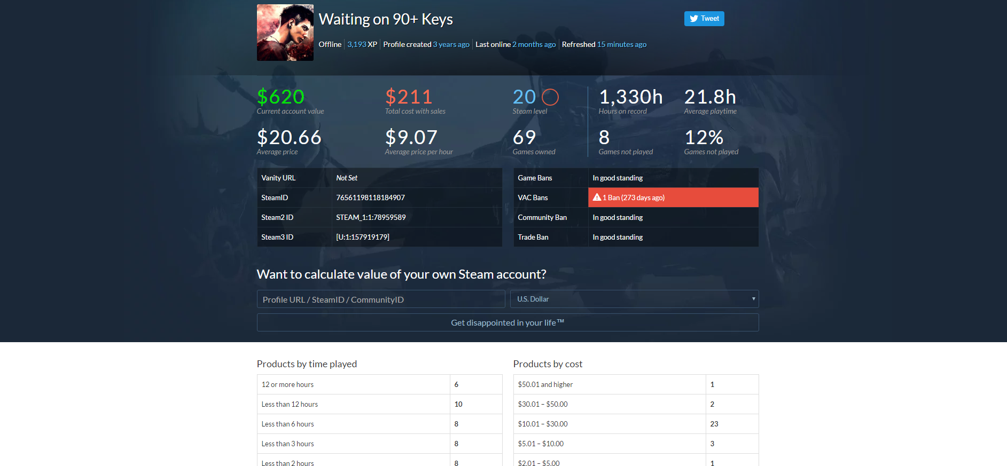Image resolution: width=1007 pixels, height=466 pixels.
Task: Select the Steam3 ID value [U:1:157919179]
Action: (363, 237)
